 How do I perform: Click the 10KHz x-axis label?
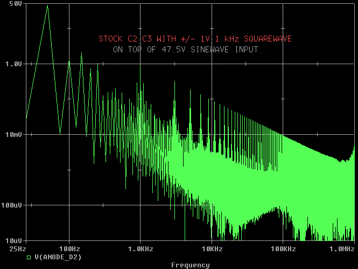212,249
